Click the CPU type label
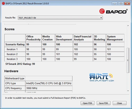 click(11, 83)
